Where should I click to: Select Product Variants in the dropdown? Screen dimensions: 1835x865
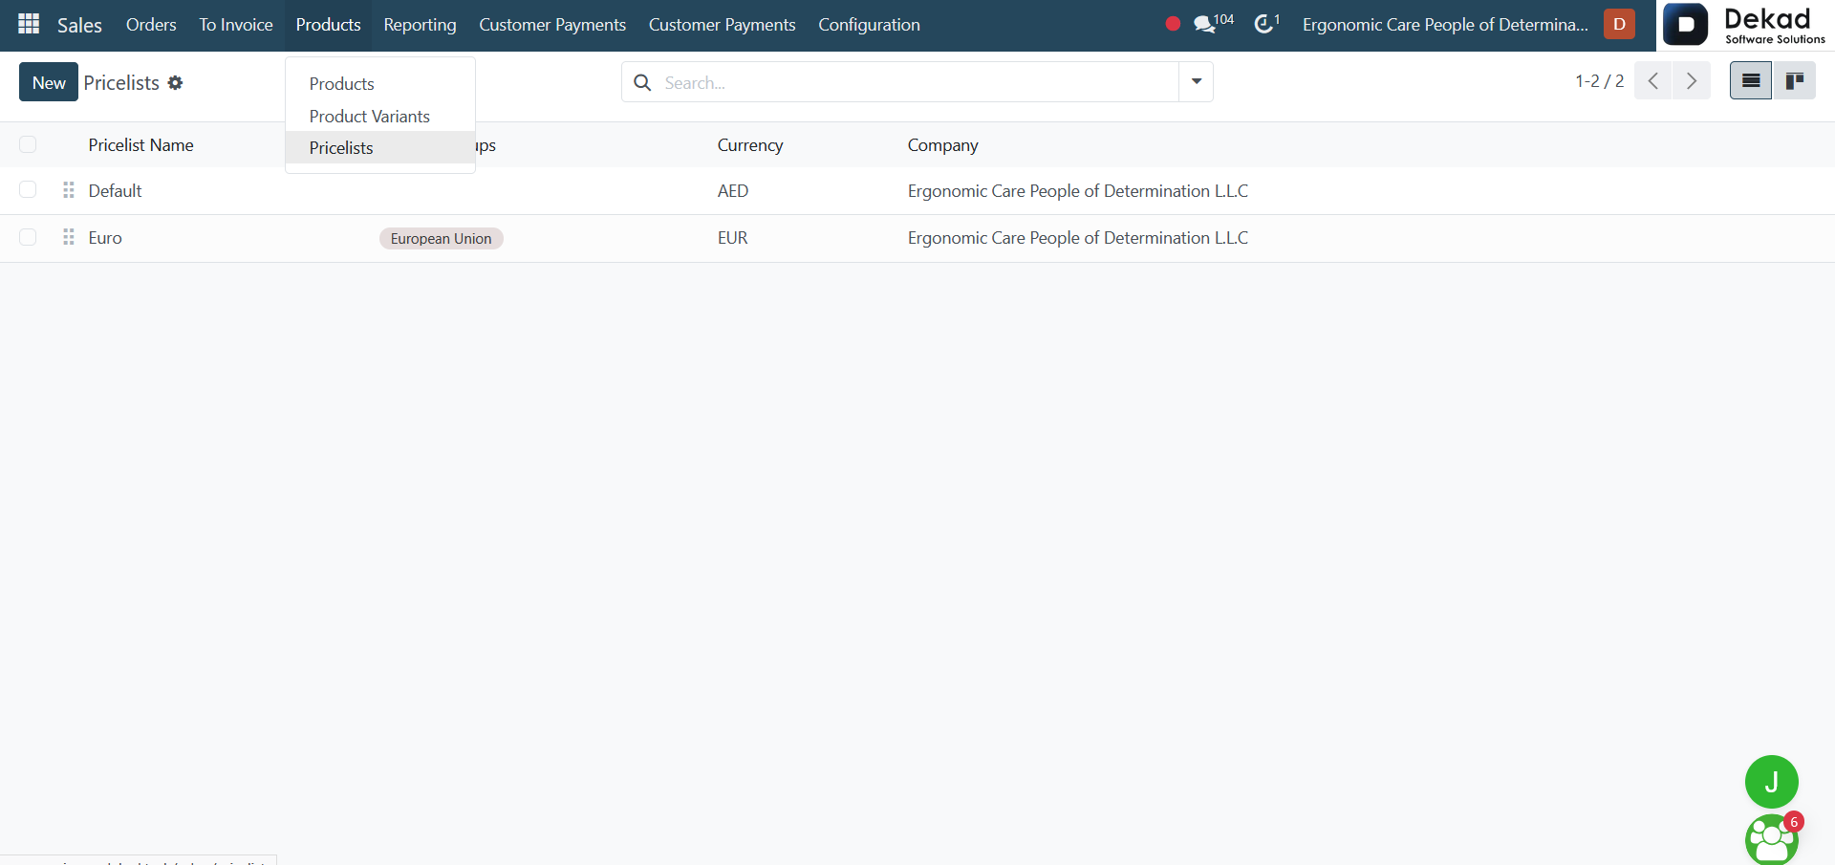tap(380, 116)
